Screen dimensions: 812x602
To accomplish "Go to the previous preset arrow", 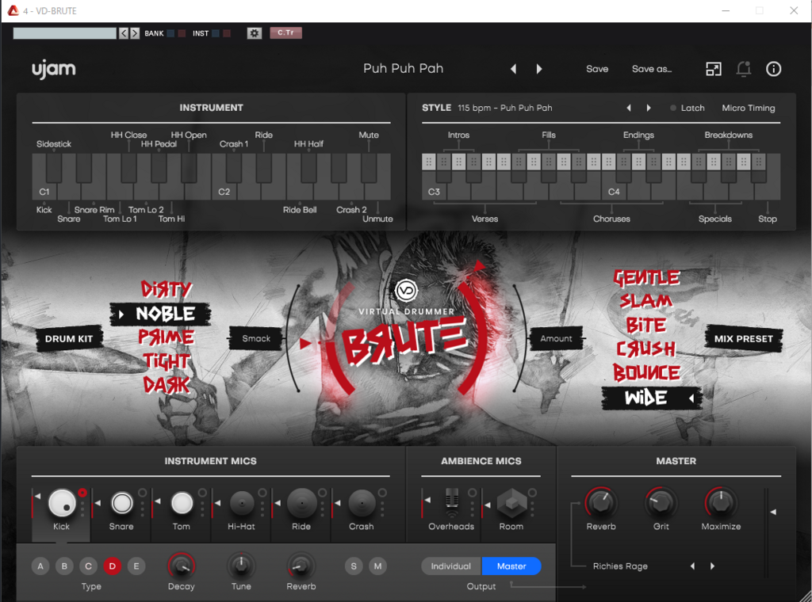I will coord(514,69).
